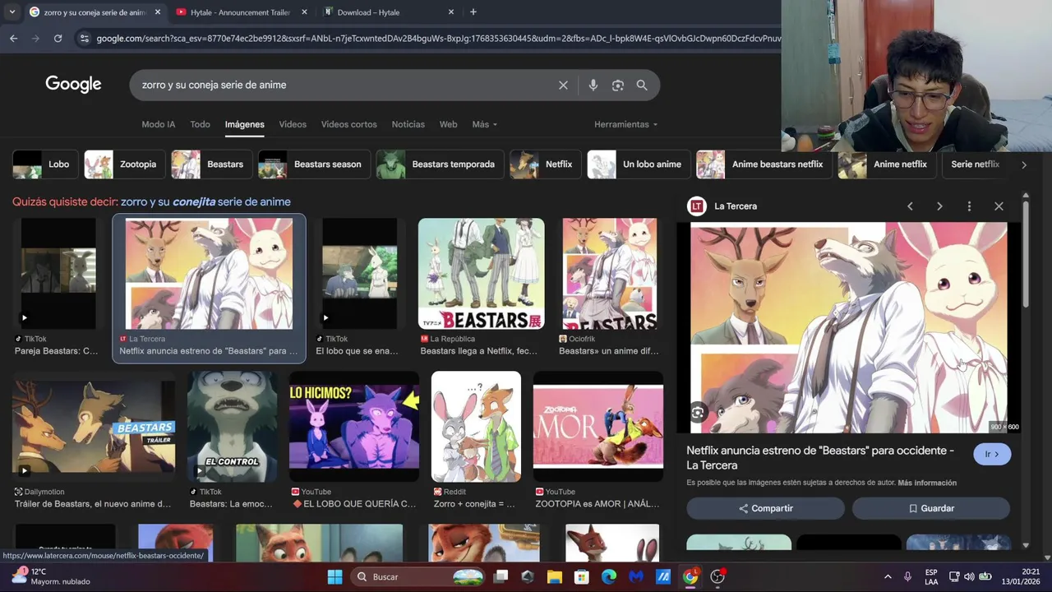Viewport: 1052px width, 592px height.
Task: Open the tab search dropdown arrow
Action: pyautogui.click(x=12, y=12)
